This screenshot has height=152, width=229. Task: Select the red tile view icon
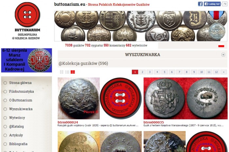tap(73, 72)
